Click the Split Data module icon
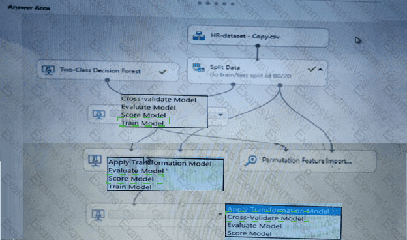Screen dimensions: 407x240 click(198, 67)
